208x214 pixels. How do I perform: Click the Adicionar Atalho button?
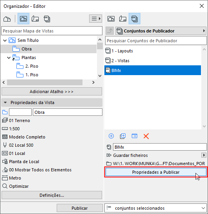[x=52, y=92]
